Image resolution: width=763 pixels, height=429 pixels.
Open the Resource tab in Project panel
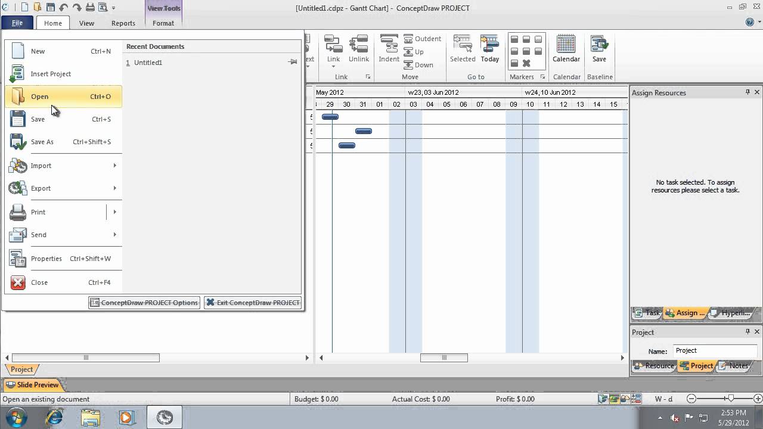(654, 366)
